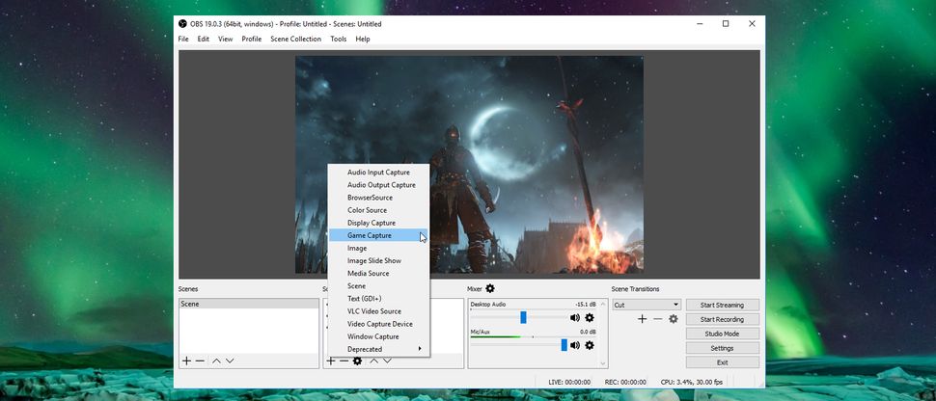Move source down in Sources list

click(x=387, y=361)
